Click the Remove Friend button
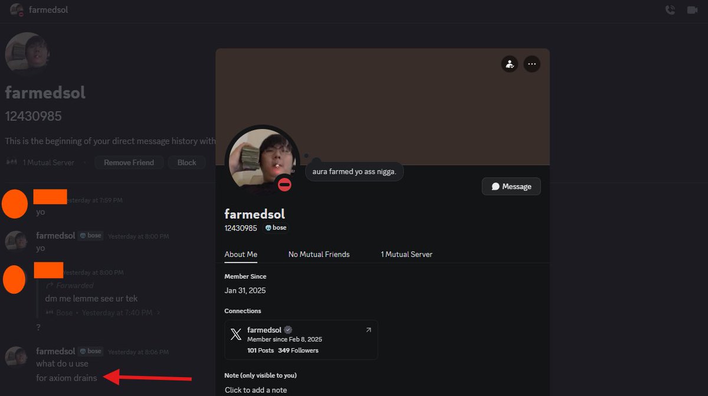 (129, 163)
